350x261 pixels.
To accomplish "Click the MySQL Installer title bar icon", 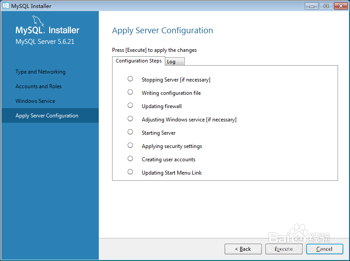I will (6, 6).
